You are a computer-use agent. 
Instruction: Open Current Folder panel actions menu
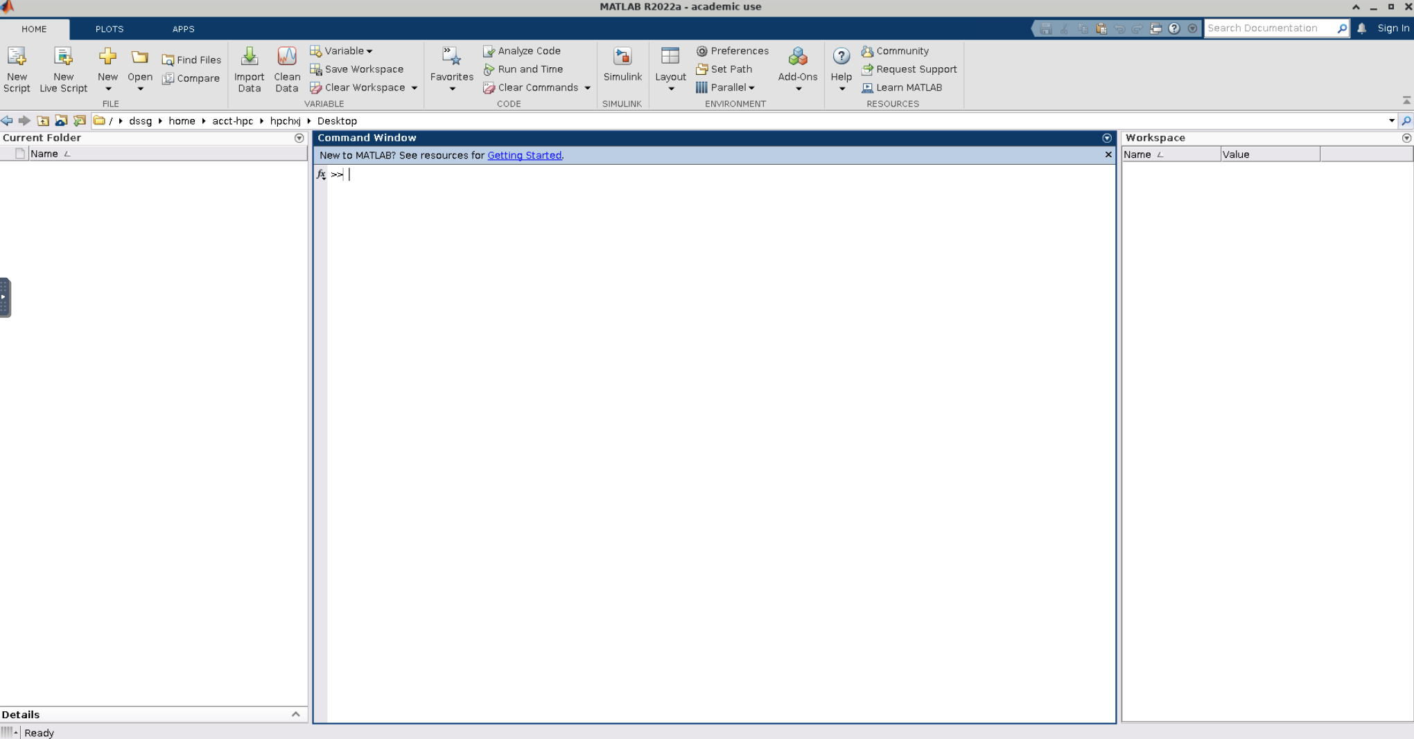pyautogui.click(x=299, y=138)
